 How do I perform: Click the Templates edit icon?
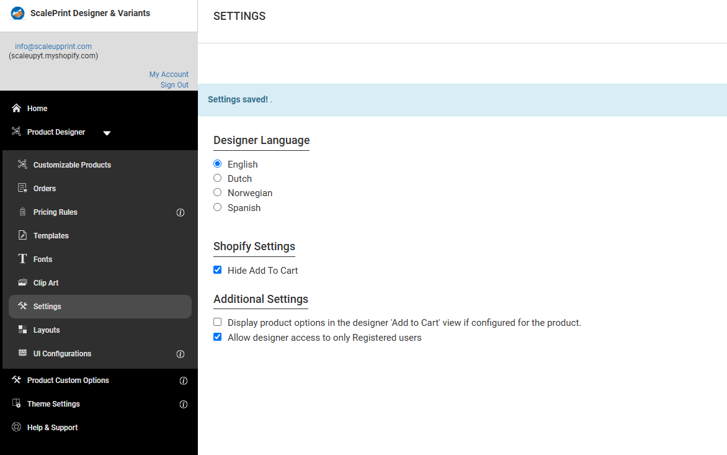point(22,235)
